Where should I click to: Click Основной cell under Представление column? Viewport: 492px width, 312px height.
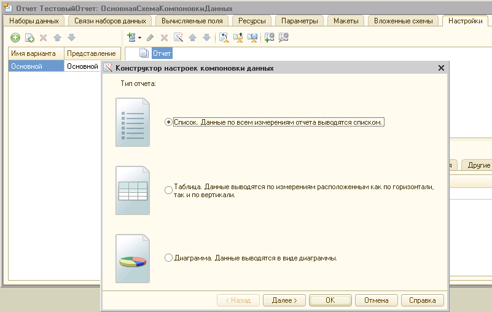[x=82, y=66]
